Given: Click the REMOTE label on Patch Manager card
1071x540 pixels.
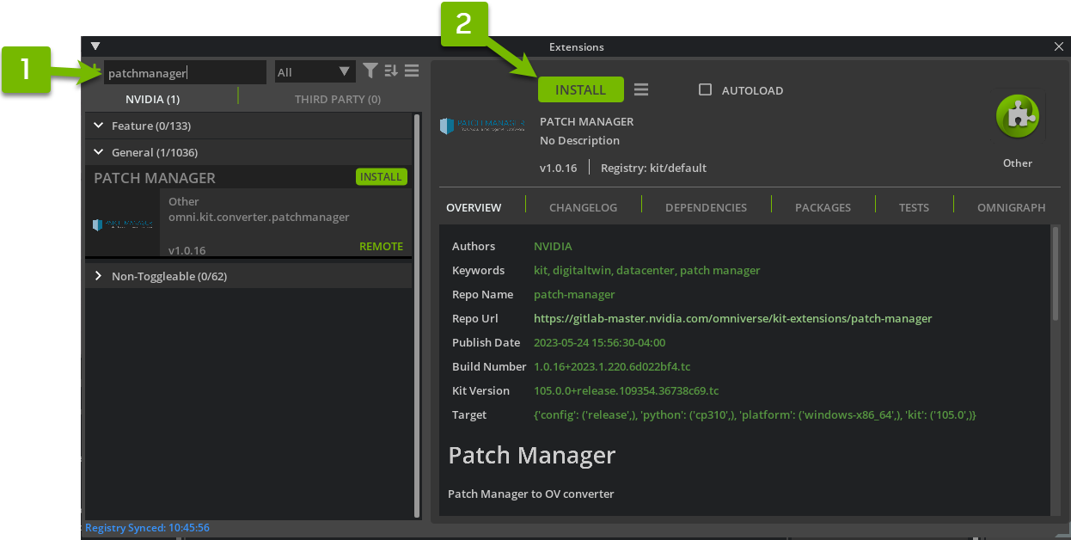Looking at the screenshot, I should [381, 246].
